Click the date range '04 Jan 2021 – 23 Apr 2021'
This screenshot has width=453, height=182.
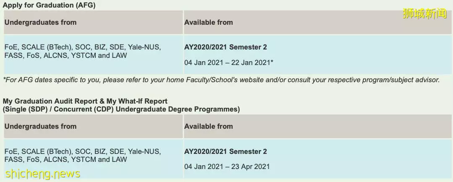click(227, 167)
